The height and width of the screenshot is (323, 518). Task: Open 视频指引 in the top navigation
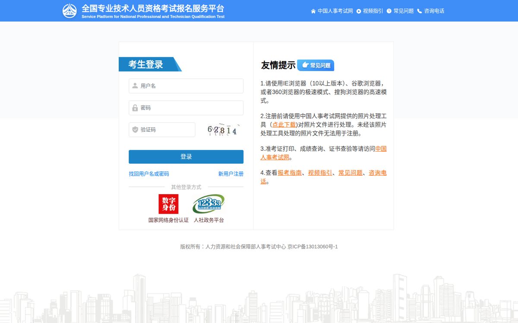click(x=373, y=11)
